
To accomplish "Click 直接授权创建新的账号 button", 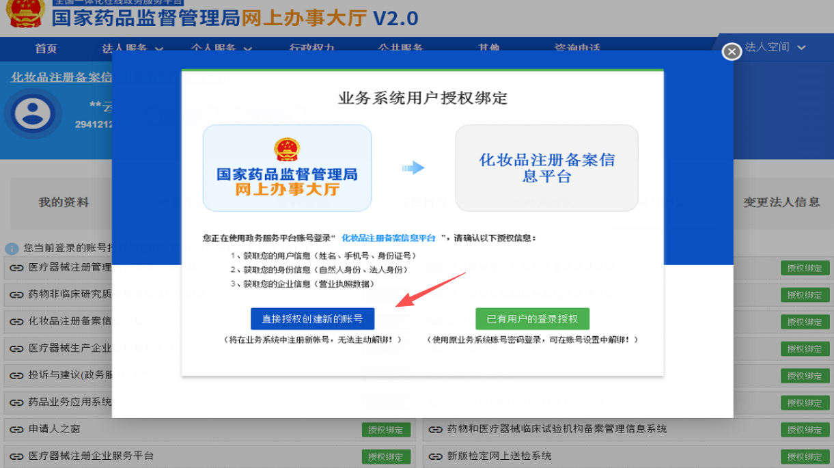I will (x=312, y=319).
